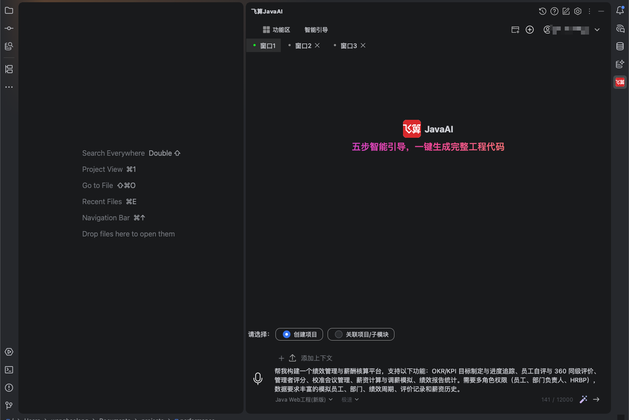
Task: Click inside the prompt text input area
Action: 436,380
